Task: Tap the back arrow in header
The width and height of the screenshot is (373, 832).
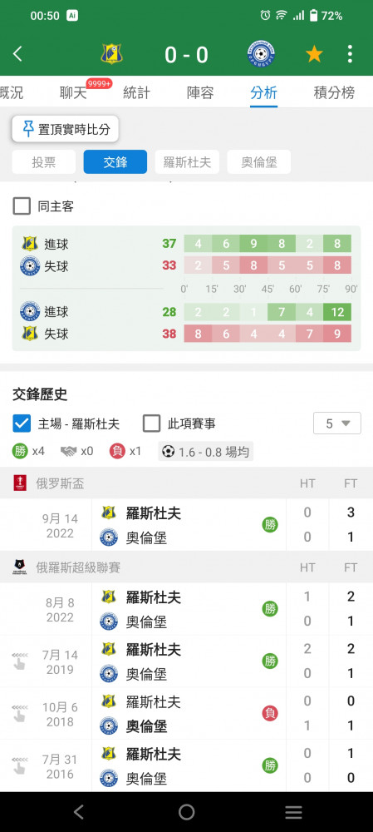Action: click(x=18, y=54)
